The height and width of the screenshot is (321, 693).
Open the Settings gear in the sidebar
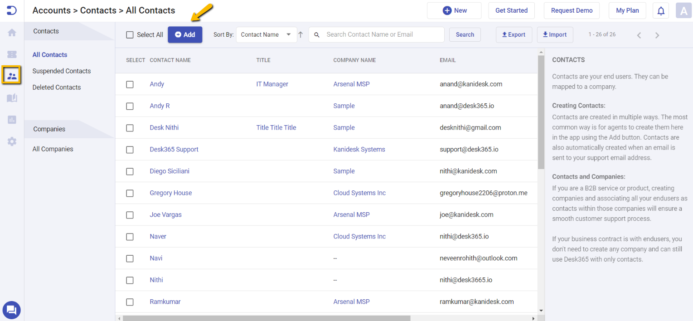[11, 141]
